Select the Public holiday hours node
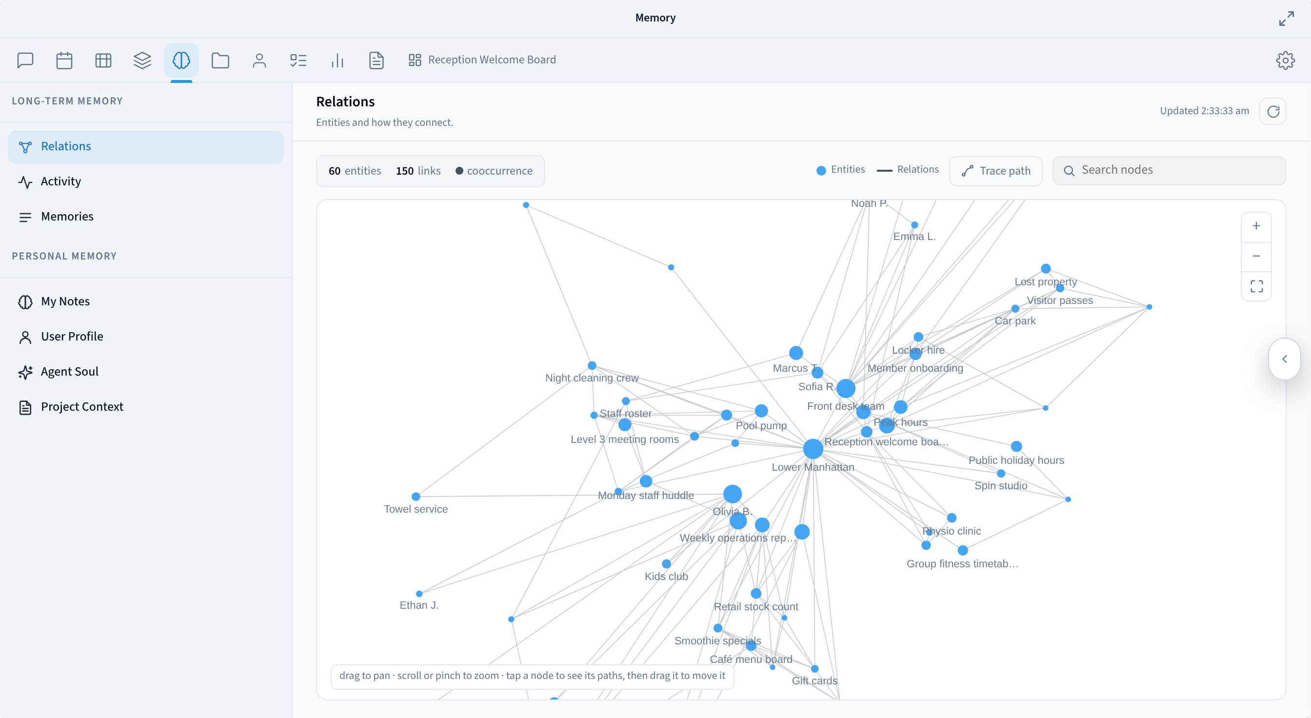The image size is (1311, 718). click(1016, 447)
